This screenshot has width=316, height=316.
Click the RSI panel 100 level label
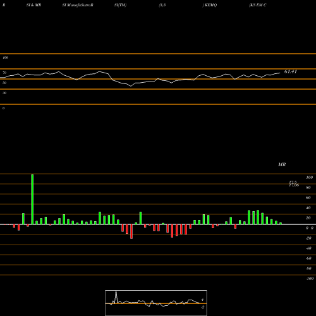(x=5, y=58)
